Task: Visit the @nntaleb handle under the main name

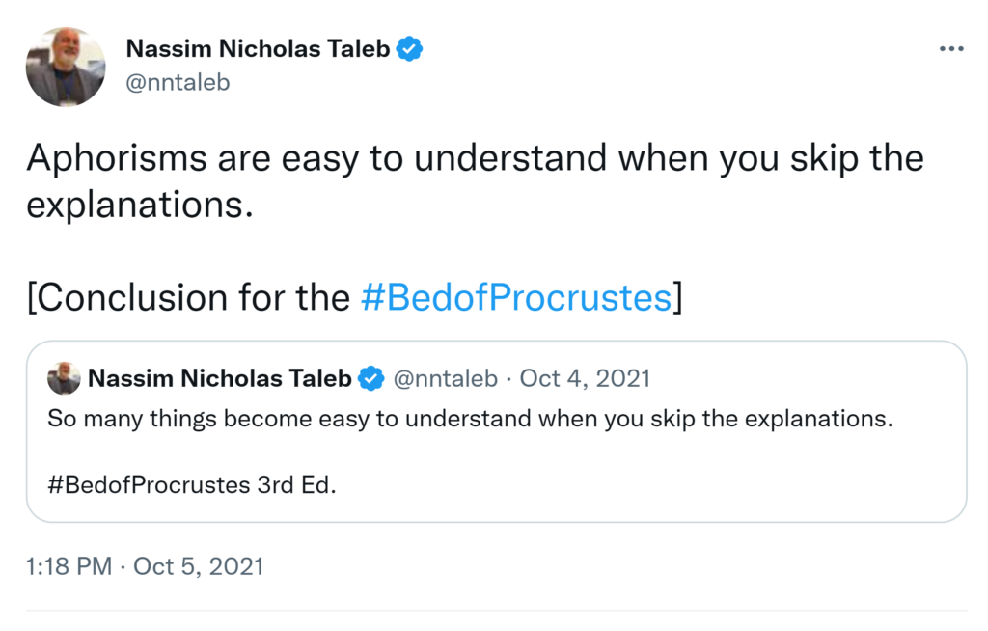Action: click(178, 82)
